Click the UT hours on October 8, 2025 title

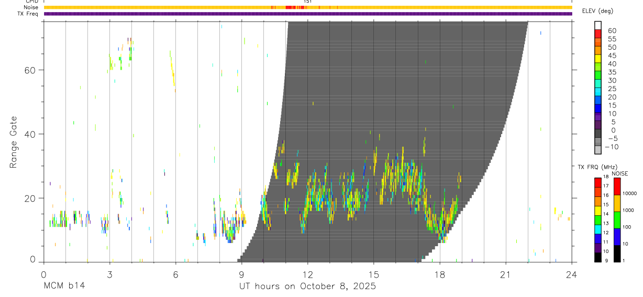click(307, 287)
